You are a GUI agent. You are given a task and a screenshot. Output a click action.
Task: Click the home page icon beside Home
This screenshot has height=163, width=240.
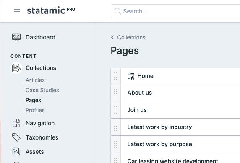[x=131, y=76]
